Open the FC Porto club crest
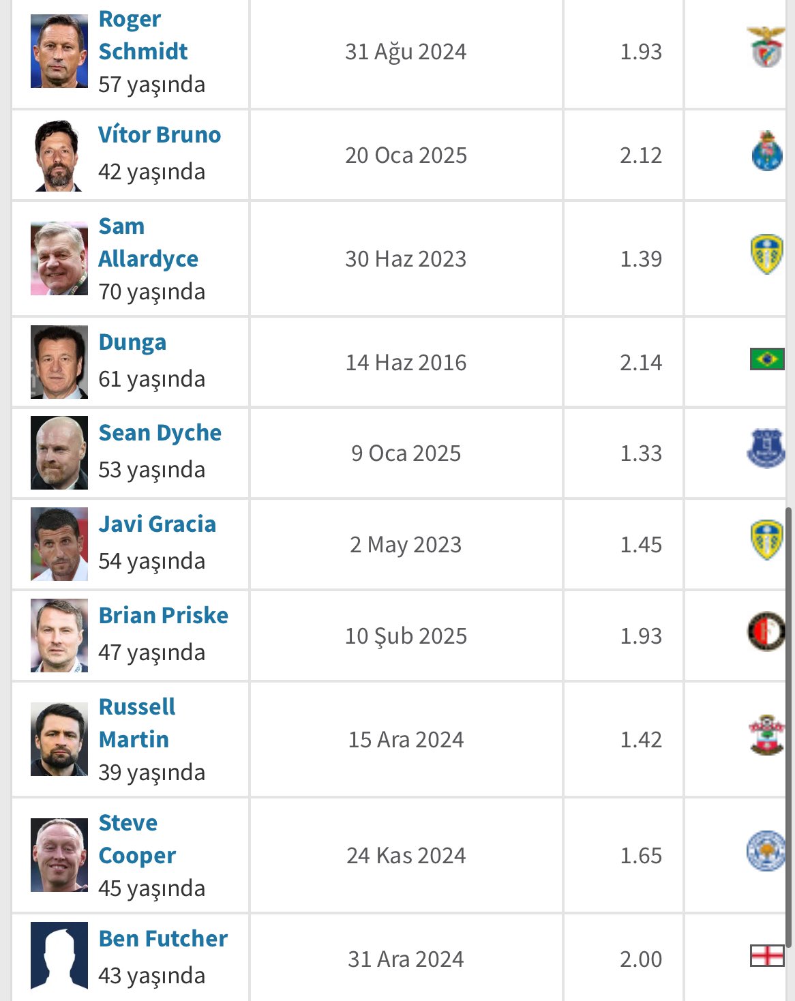795x1001 pixels. (x=767, y=151)
